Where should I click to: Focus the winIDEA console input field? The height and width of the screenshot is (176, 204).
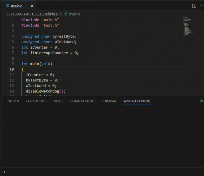point(103,172)
